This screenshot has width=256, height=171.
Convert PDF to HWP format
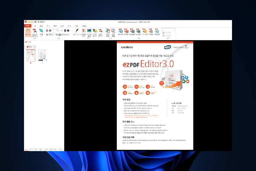tap(121, 32)
